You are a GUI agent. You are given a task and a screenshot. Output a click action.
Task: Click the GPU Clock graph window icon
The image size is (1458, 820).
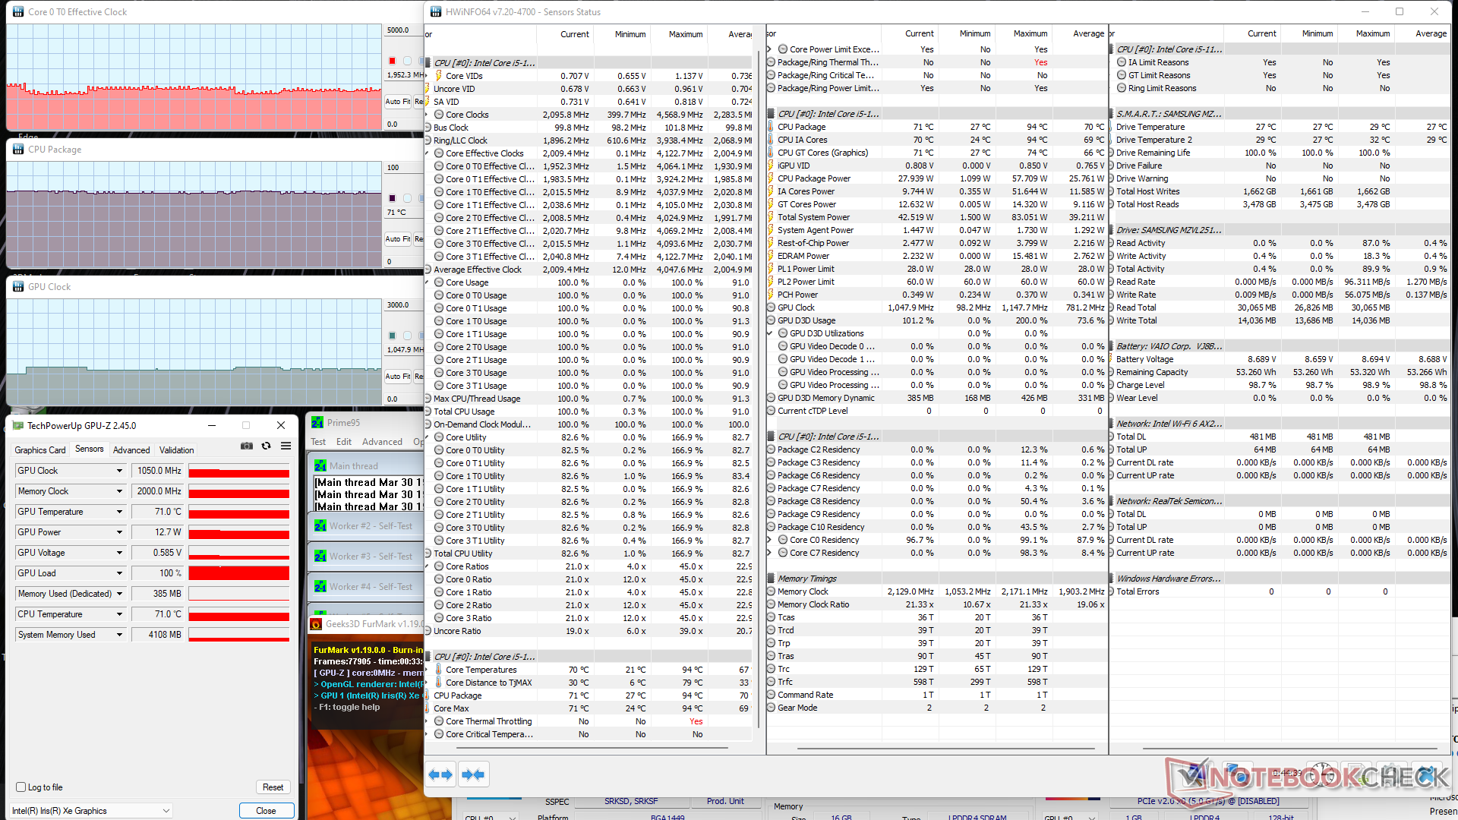pos(18,287)
